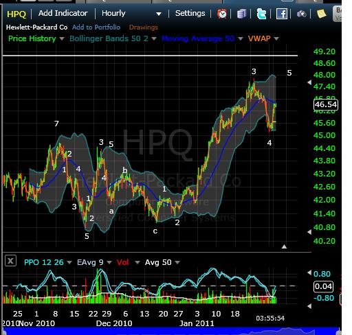This screenshot has width=352, height=335.
Task: Click the VWAP label
Action: 259,38
